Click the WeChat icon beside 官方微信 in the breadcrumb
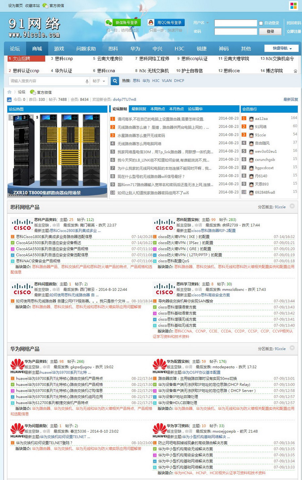Image resolution: width=302 pixels, height=480 pixels. (x=33, y=92)
